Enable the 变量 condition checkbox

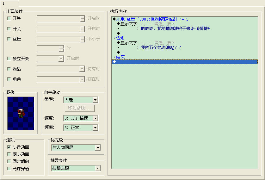click(x=9, y=39)
